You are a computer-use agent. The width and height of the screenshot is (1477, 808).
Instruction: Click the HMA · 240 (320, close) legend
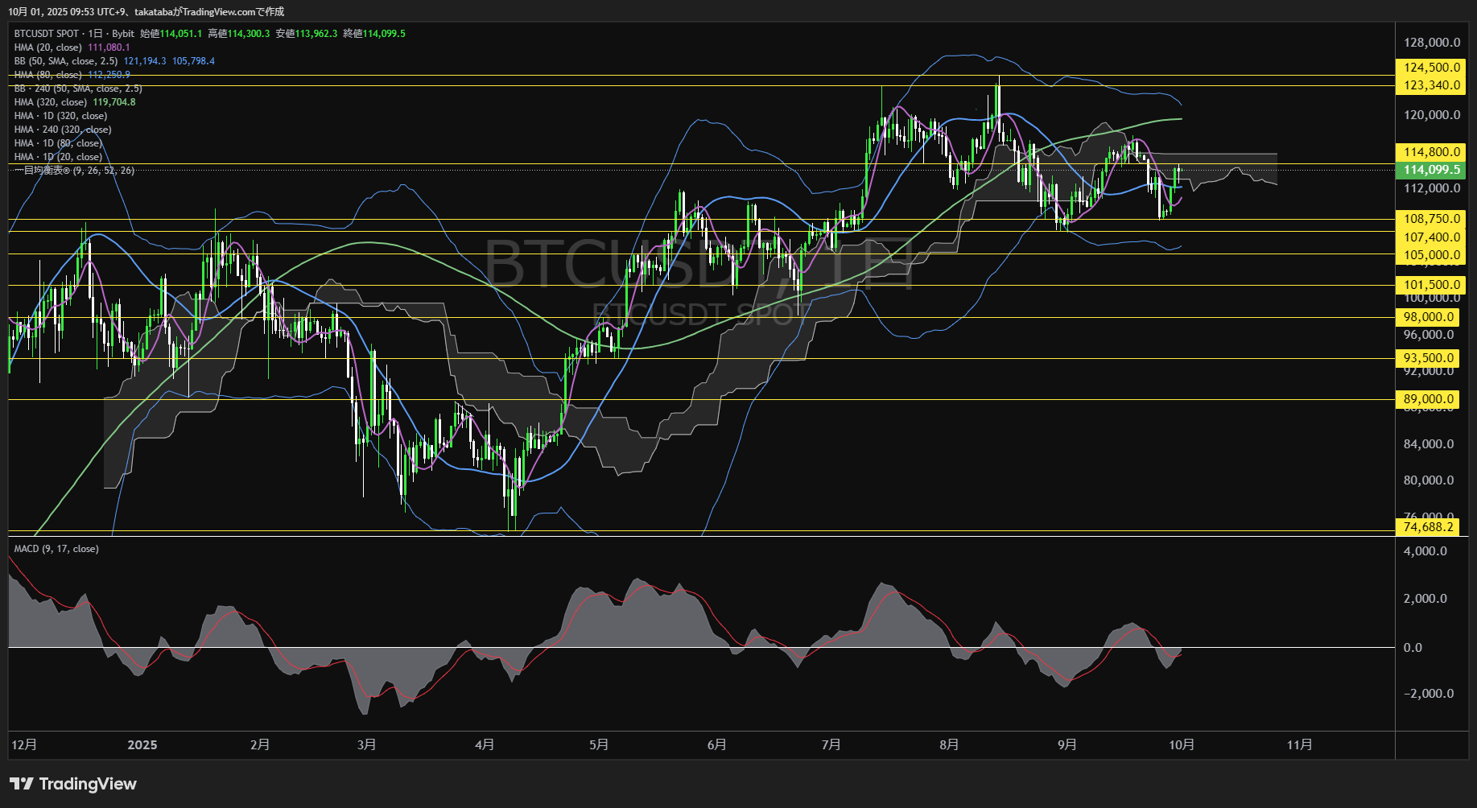63,130
